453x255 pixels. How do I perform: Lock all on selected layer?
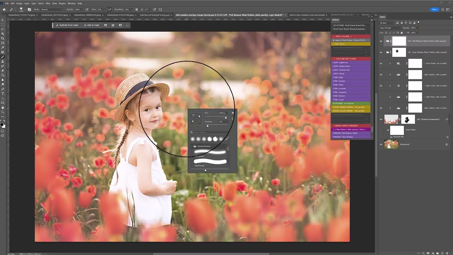tap(402, 33)
